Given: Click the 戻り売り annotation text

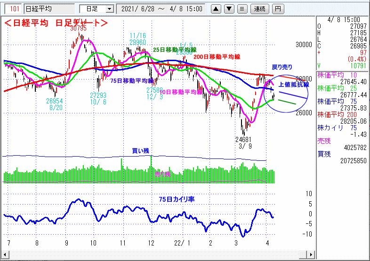Looking at the screenshot, I should (282, 67).
